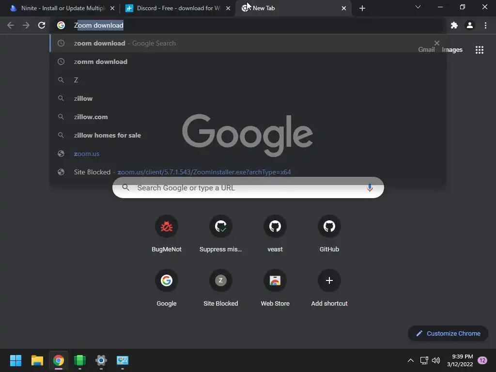Image resolution: width=496 pixels, height=372 pixels.
Task: Select 'zoom download' Google Search suggestion
Action: pyautogui.click(x=248, y=43)
